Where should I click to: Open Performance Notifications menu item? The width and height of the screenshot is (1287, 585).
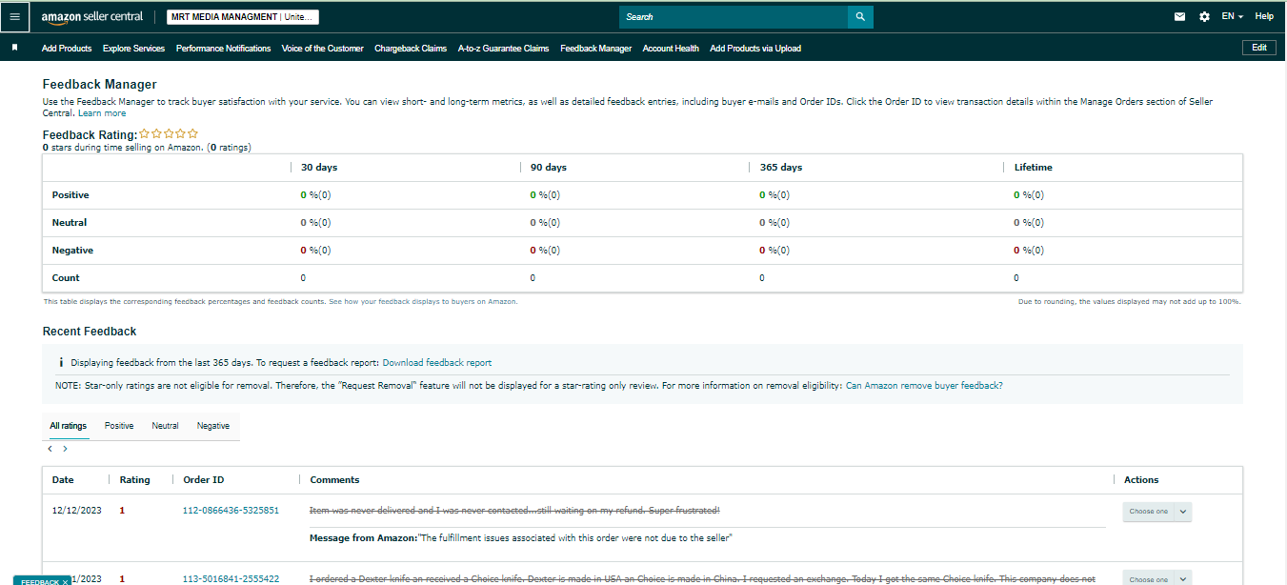[x=223, y=49]
